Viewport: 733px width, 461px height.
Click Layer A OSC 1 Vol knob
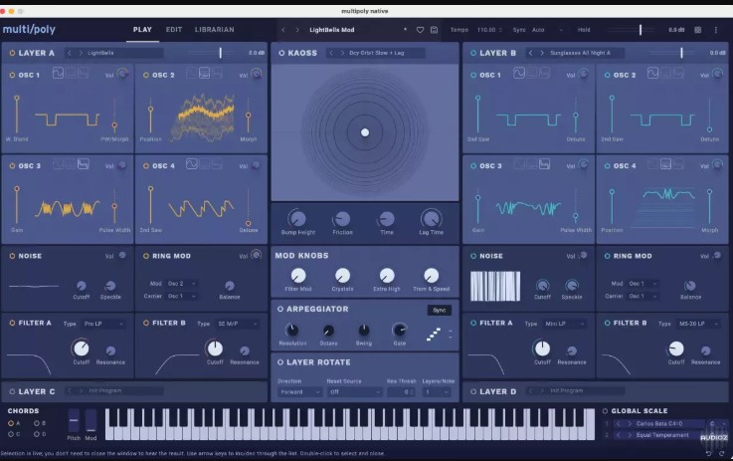click(122, 74)
